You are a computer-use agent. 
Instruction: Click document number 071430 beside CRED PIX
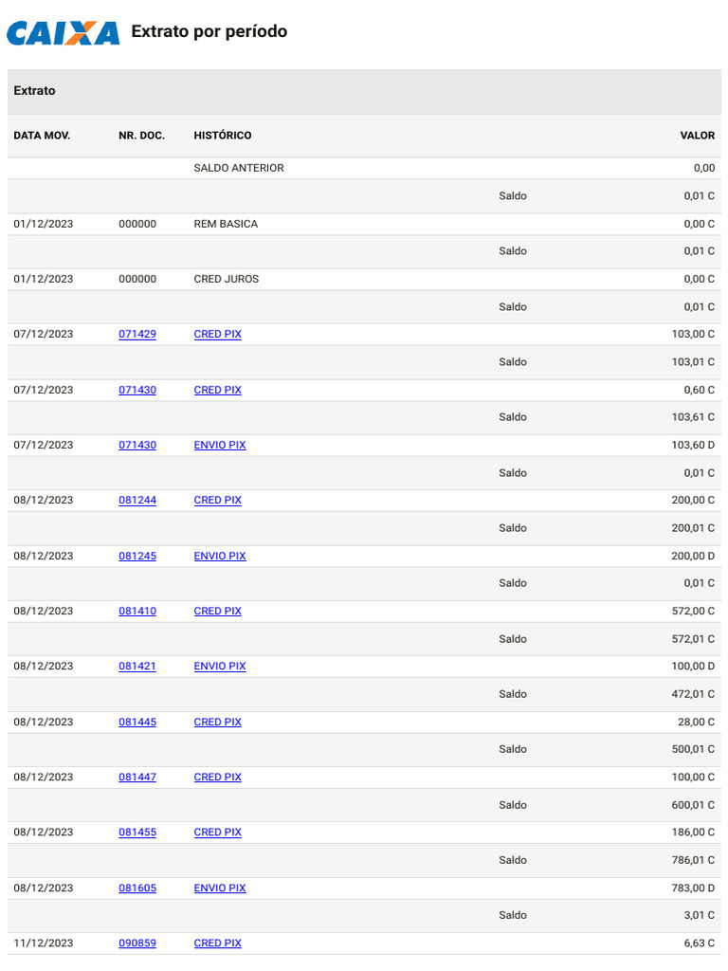pos(137,390)
